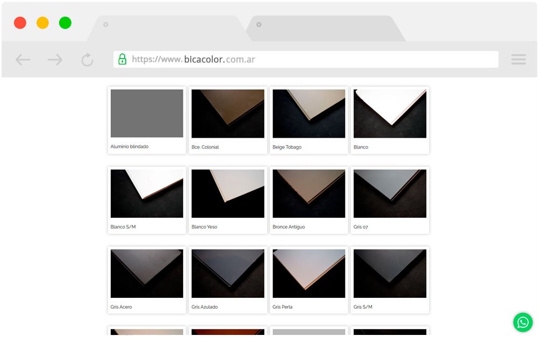Image resolution: width=539 pixels, height=343 pixels.
Task: Open the Beige Tobago color image
Action: coord(308,113)
